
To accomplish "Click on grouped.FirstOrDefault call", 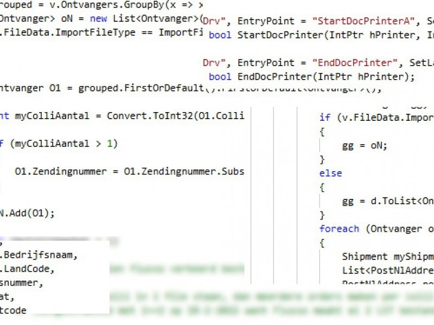I will 141,88.
